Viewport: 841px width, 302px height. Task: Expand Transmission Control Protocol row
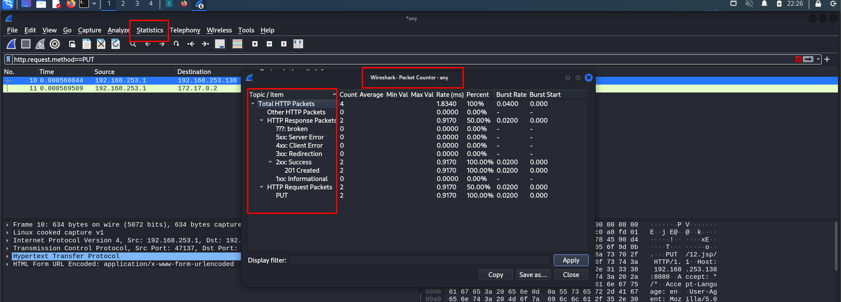(x=7, y=249)
